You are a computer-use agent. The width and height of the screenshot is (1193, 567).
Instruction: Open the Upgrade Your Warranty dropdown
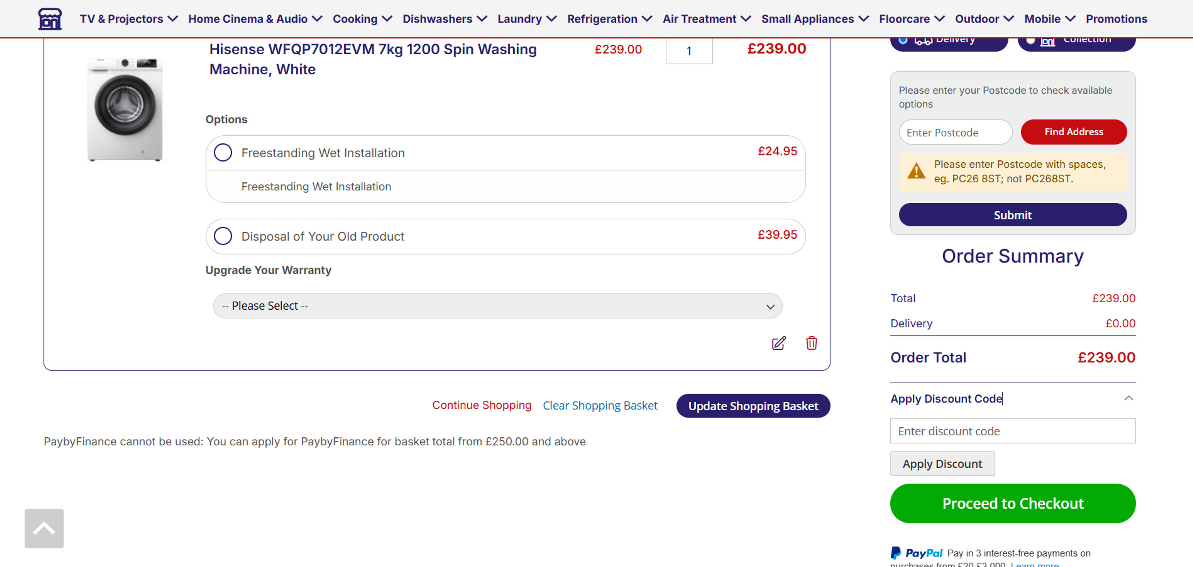[497, 306]
